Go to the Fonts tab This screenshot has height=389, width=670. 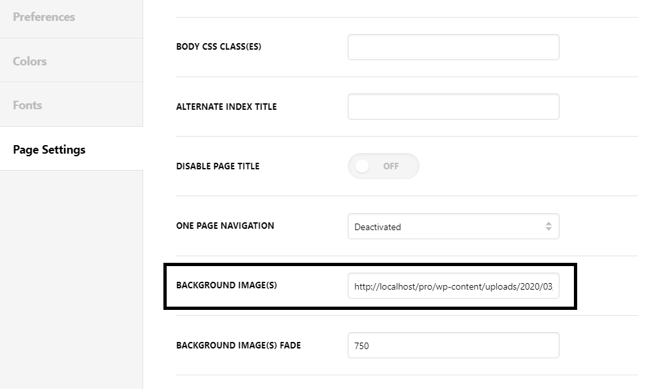click(x=71, y=105)
